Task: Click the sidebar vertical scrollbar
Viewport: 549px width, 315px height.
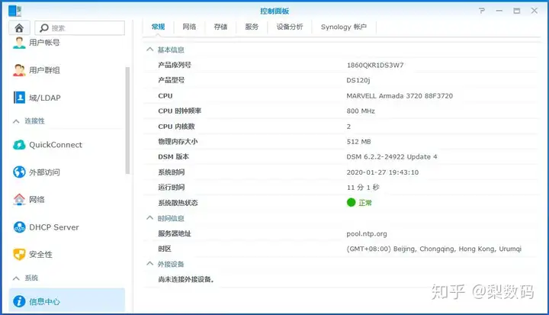Action: pos(127,121)
